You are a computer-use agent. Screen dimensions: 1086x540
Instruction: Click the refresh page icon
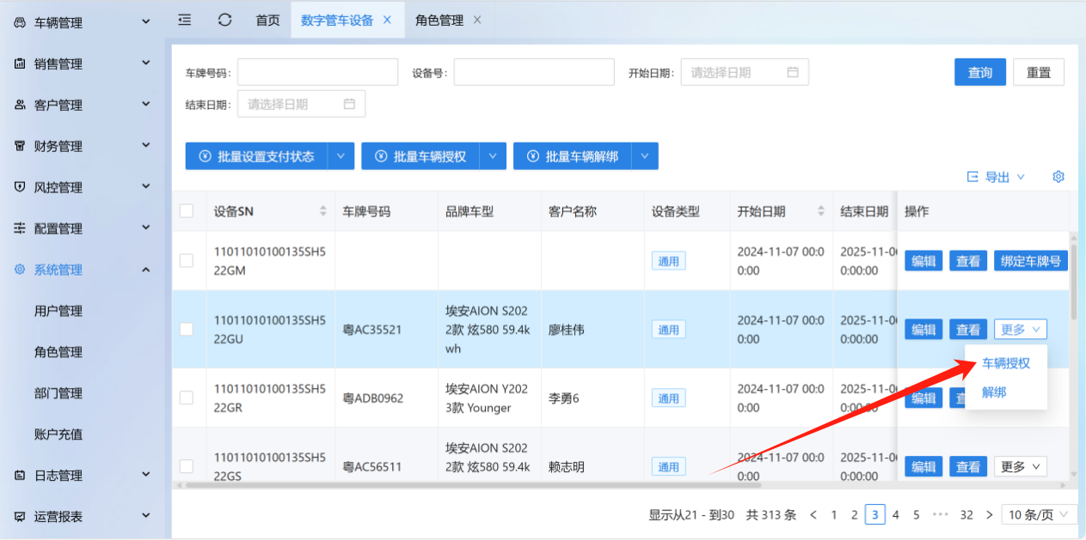click(225, 20)
